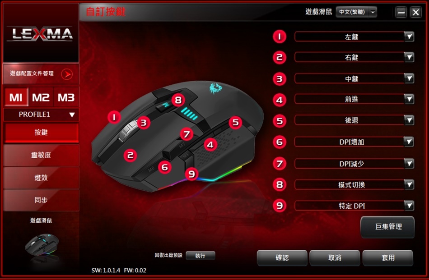This screenshot has height=280, width=429.
Task: Open the 靈敏度 sensitivity tab
Action: (x=41, y=155)
